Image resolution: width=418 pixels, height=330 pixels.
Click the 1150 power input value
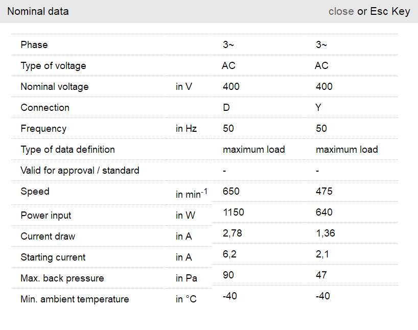click(234, 213)
